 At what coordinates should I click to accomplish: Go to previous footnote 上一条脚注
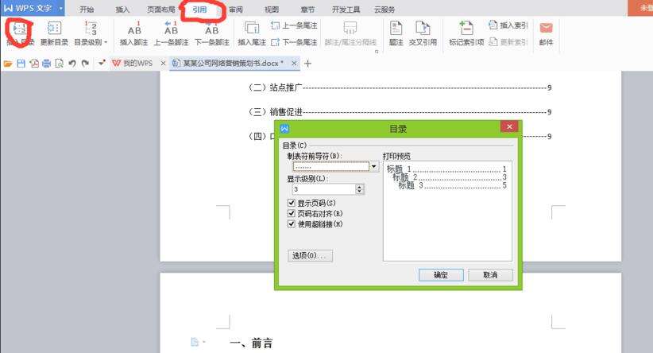click(x=171, y=28)
